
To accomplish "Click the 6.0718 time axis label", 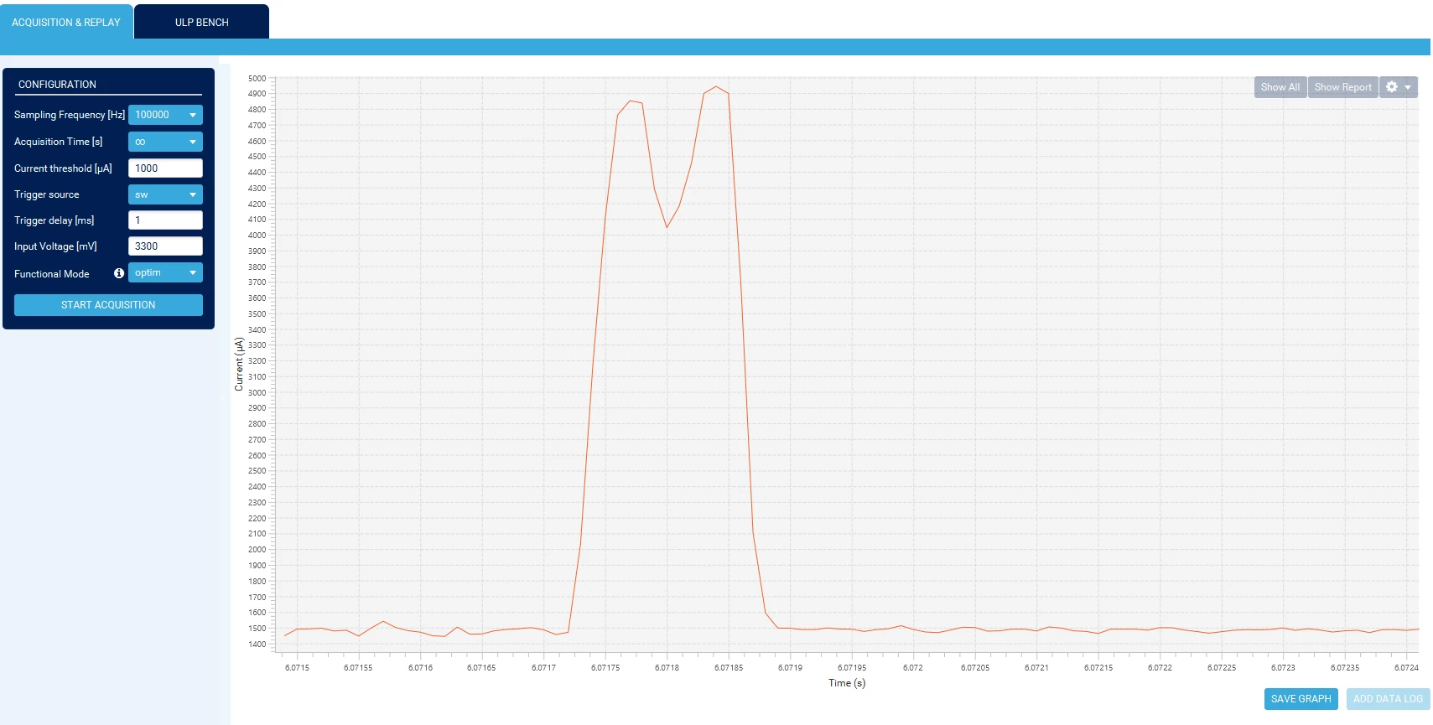I will (667, 668).
